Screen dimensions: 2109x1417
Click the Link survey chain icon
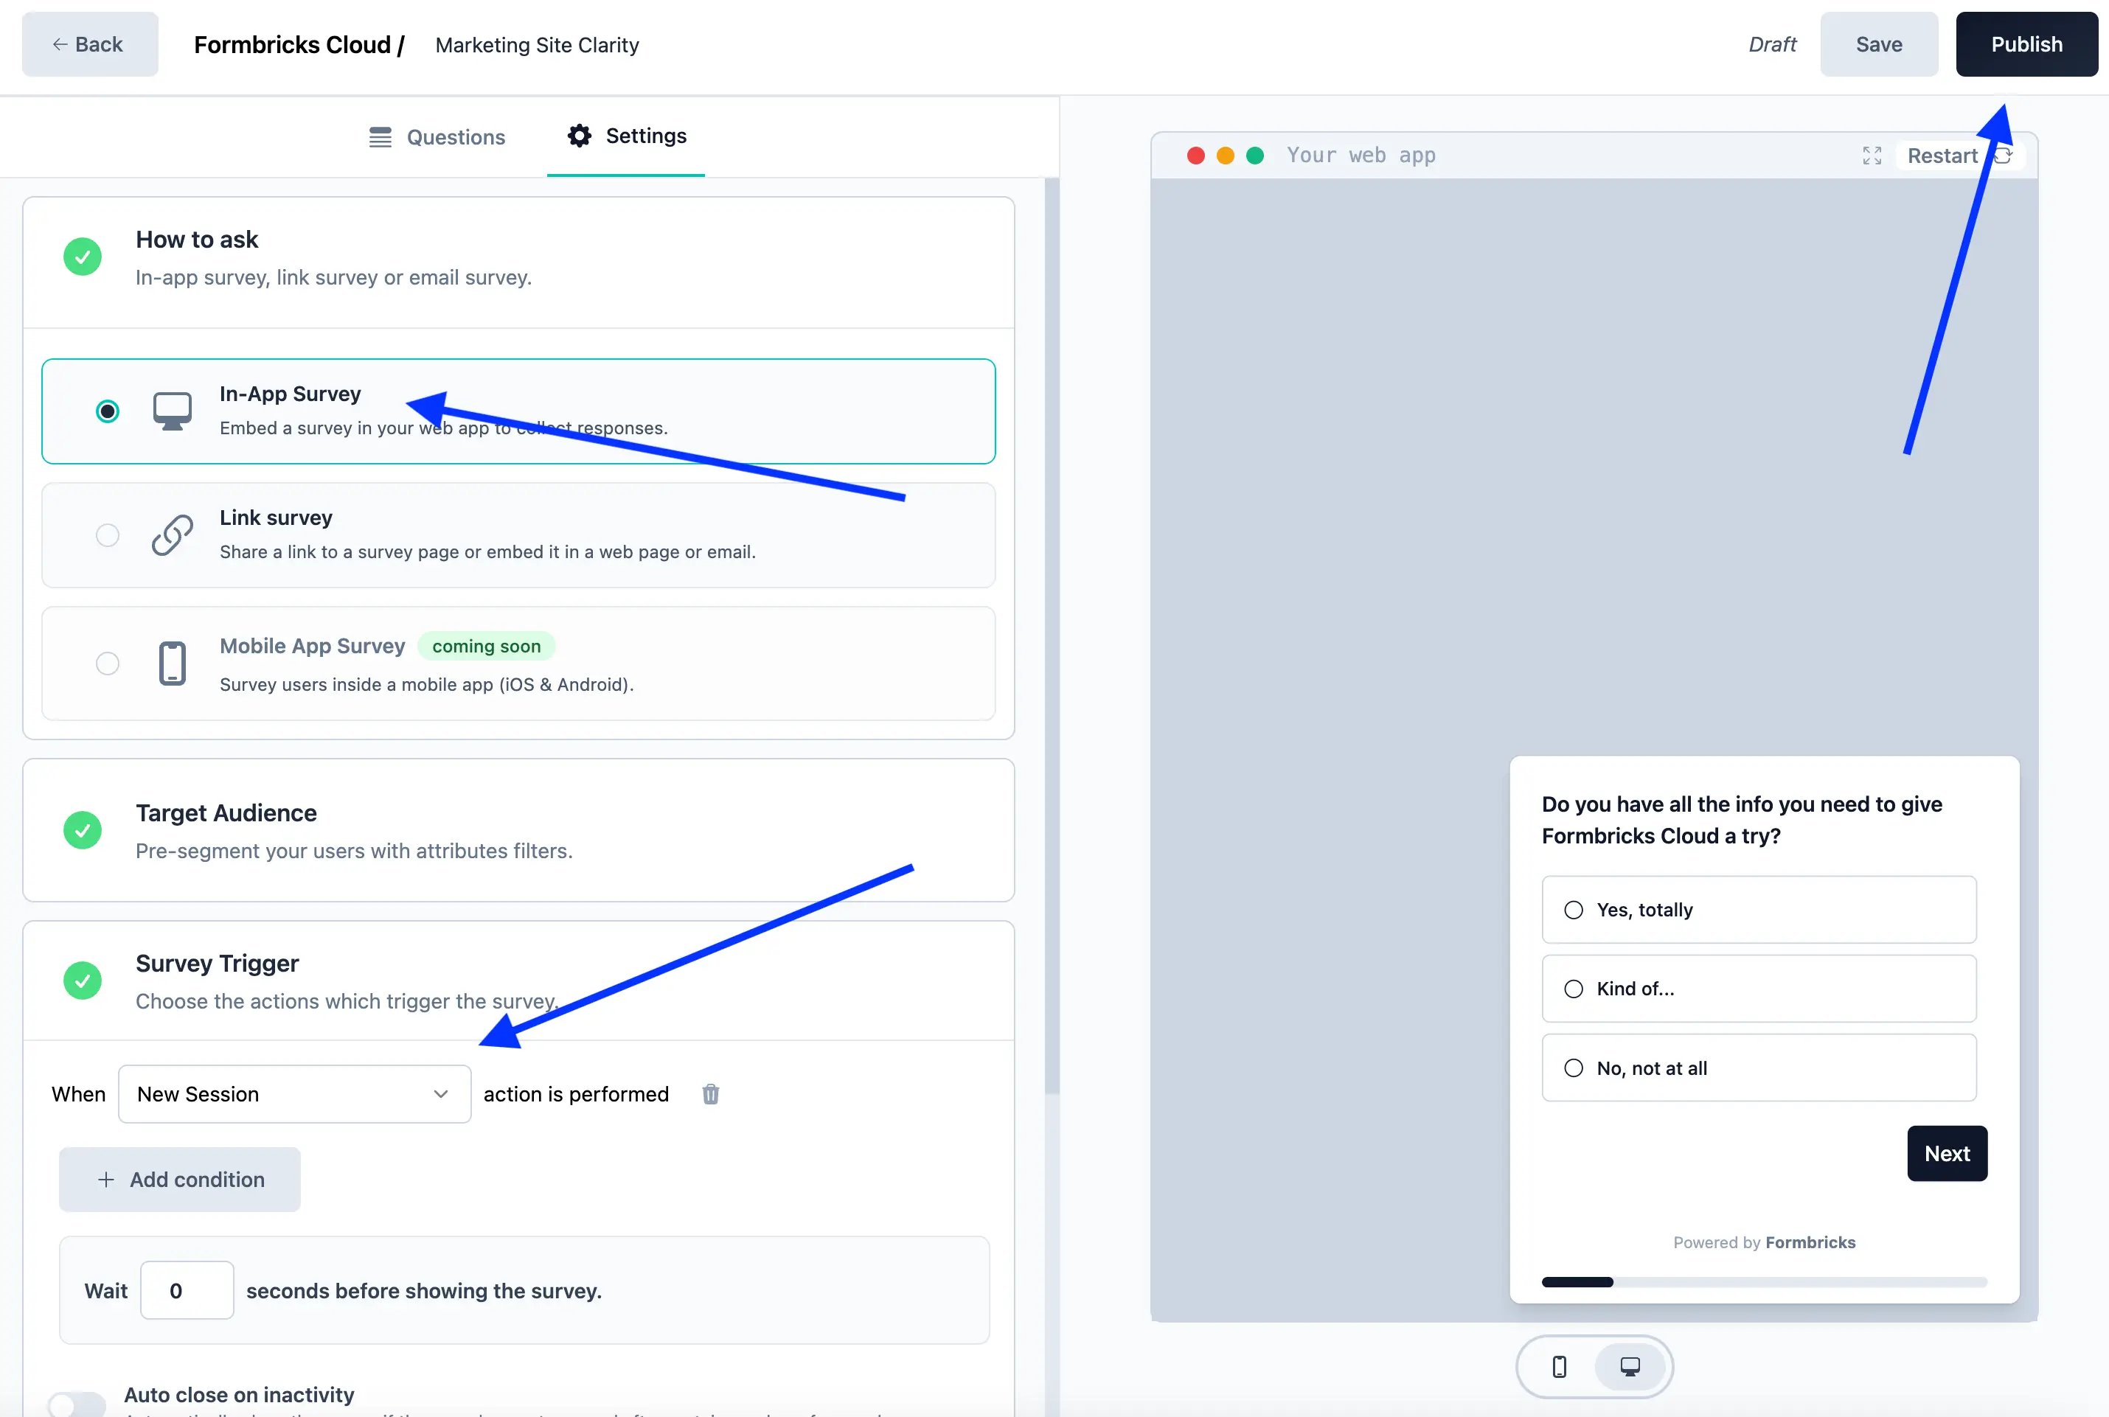(x=172, y=535)
